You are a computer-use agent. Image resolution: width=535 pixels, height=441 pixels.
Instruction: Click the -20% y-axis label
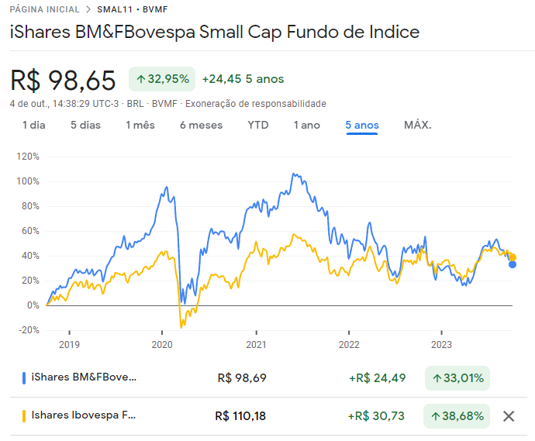tap(29, 330)
